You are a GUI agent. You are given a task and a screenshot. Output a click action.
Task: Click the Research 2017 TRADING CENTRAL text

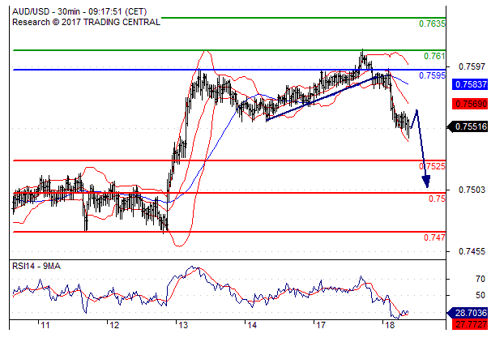[86, 22]
